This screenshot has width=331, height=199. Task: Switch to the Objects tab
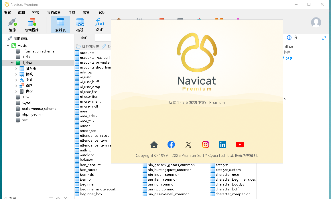pos(85,38)
